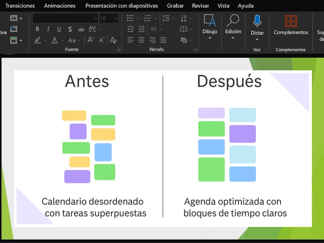Align text right

pos(152,40)
